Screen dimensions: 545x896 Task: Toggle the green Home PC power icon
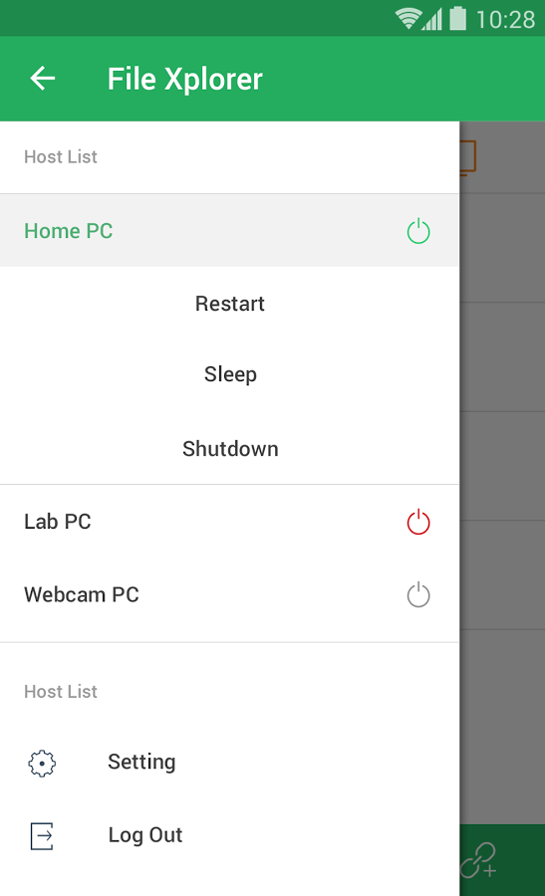coord(418,230)
